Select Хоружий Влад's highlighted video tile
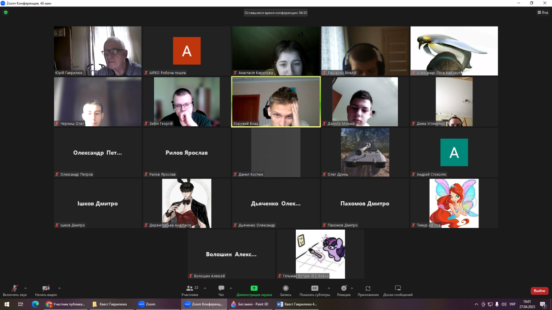Viewport: 552px width, 310px height. pos(276,101)
